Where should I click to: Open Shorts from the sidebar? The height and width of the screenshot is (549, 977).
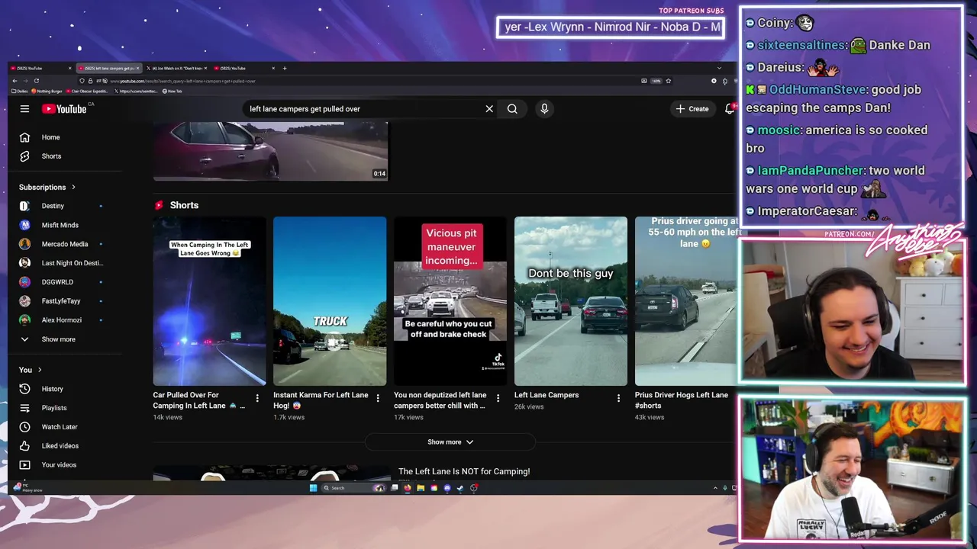[x=51, y=156]
